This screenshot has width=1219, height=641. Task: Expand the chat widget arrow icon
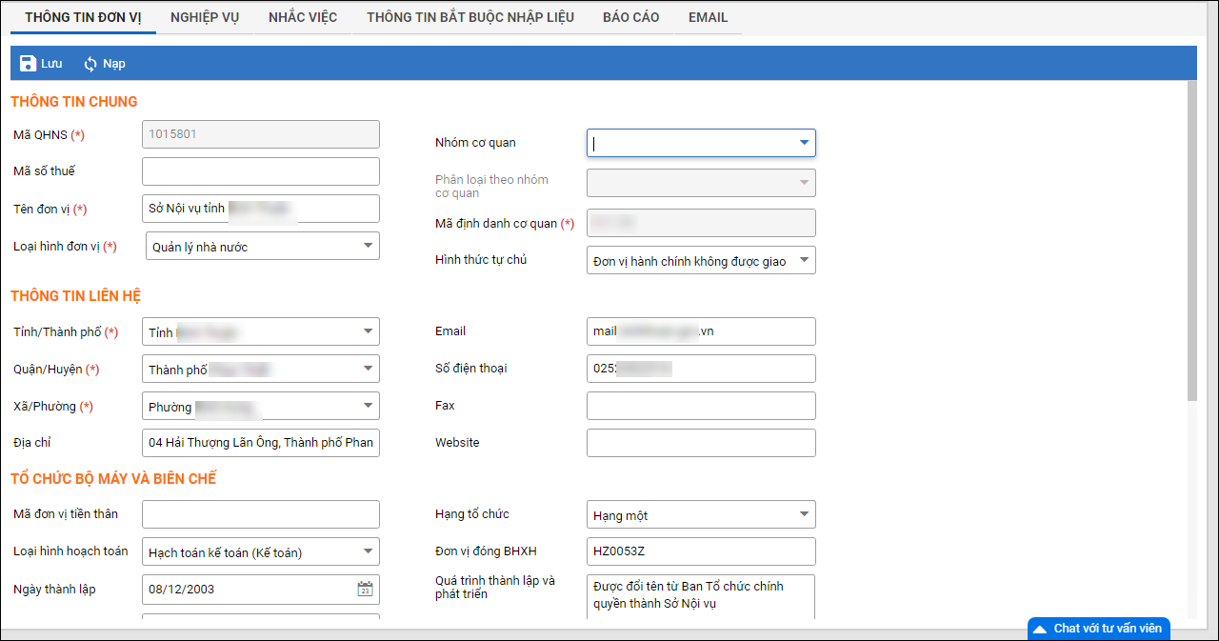point(1040,629)
